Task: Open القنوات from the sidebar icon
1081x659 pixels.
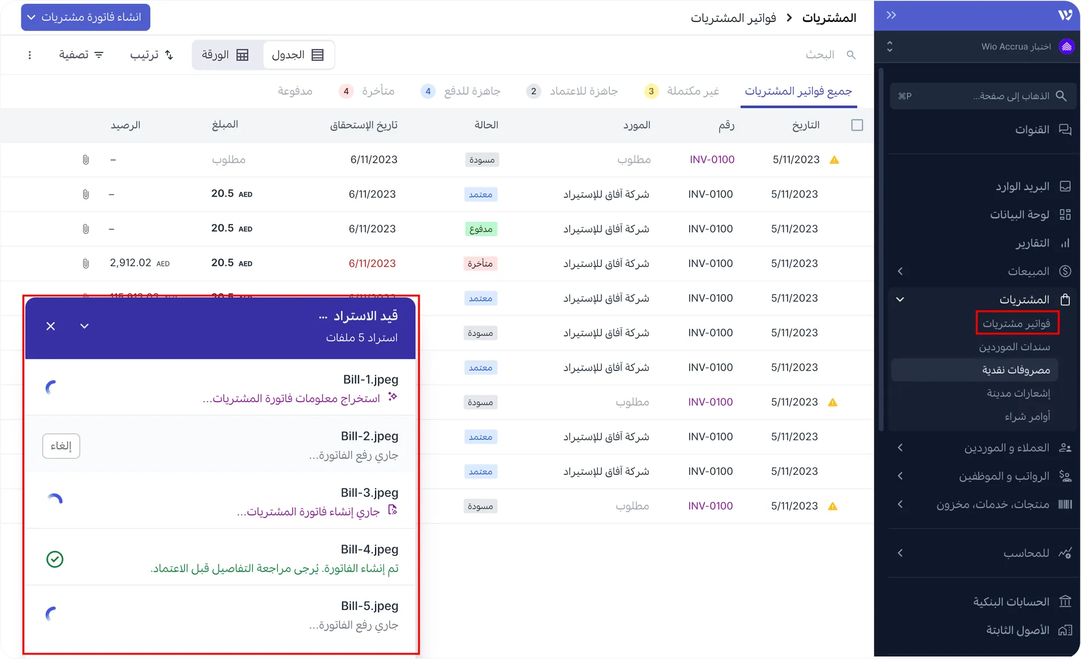Action: tap(1066, 129)
